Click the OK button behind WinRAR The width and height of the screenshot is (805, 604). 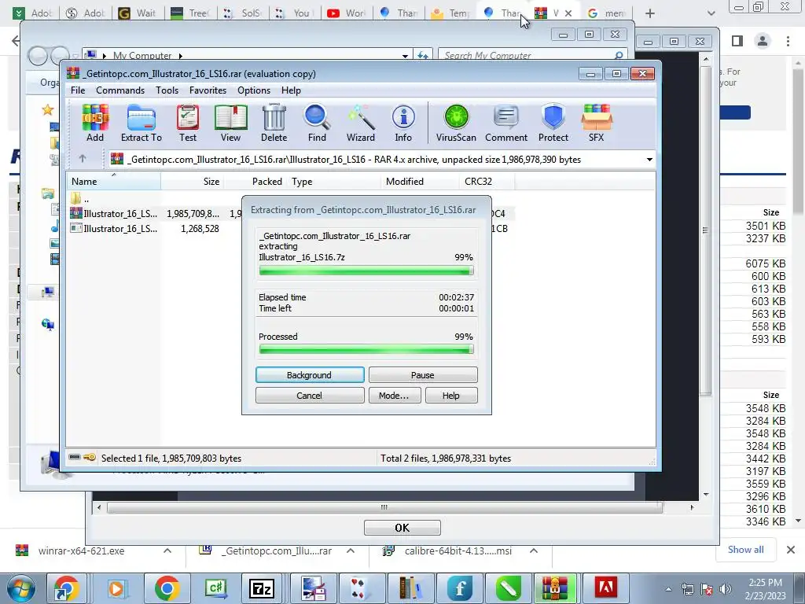tap(402, 528)
